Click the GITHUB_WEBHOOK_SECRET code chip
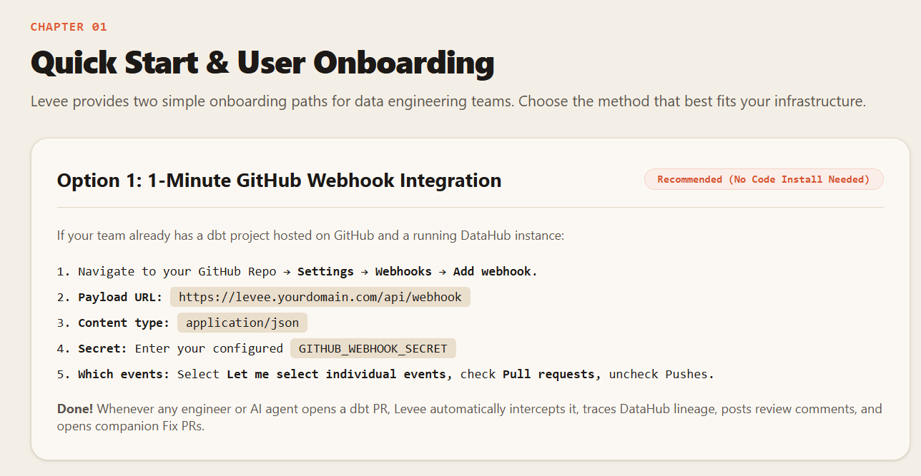 (373, 348)
